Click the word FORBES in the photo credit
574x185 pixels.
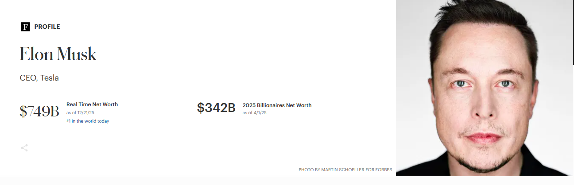383,170
